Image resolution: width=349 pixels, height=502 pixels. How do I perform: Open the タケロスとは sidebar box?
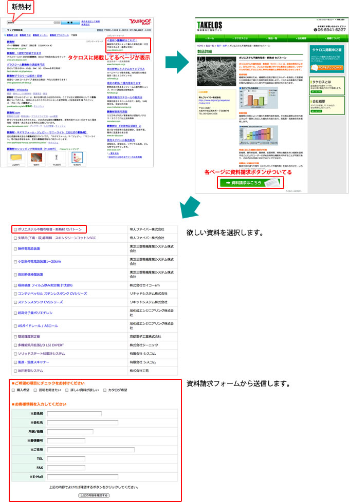point(326,86)
